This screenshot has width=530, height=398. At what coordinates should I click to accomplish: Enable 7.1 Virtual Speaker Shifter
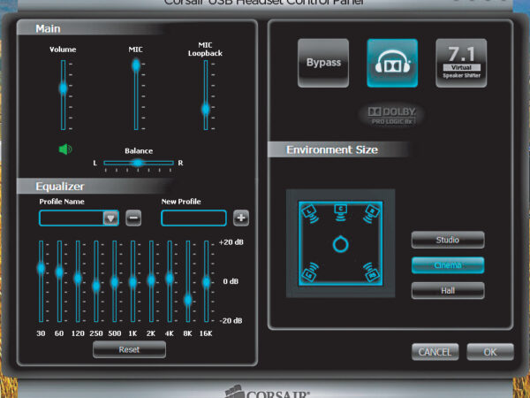coord(460,63)
